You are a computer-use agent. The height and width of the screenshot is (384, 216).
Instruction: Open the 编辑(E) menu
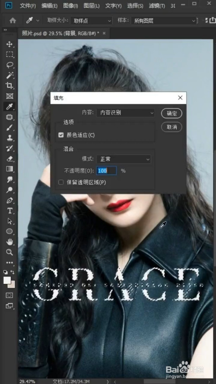coord(50,6)
